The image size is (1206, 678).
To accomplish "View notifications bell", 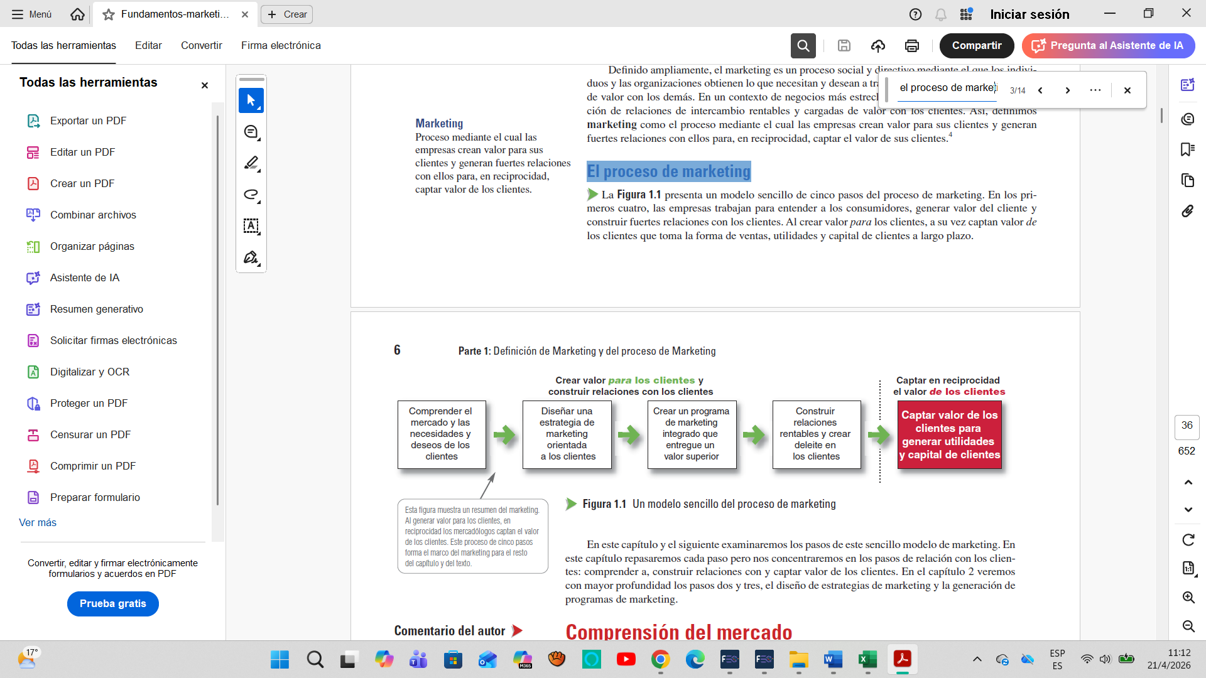I will tap(941, 14).
